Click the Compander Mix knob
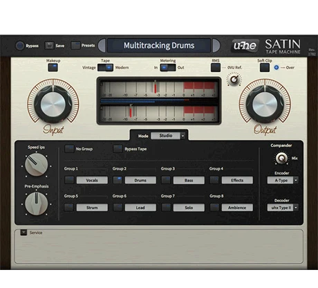318x288 pixels. (x=281, y=159)
